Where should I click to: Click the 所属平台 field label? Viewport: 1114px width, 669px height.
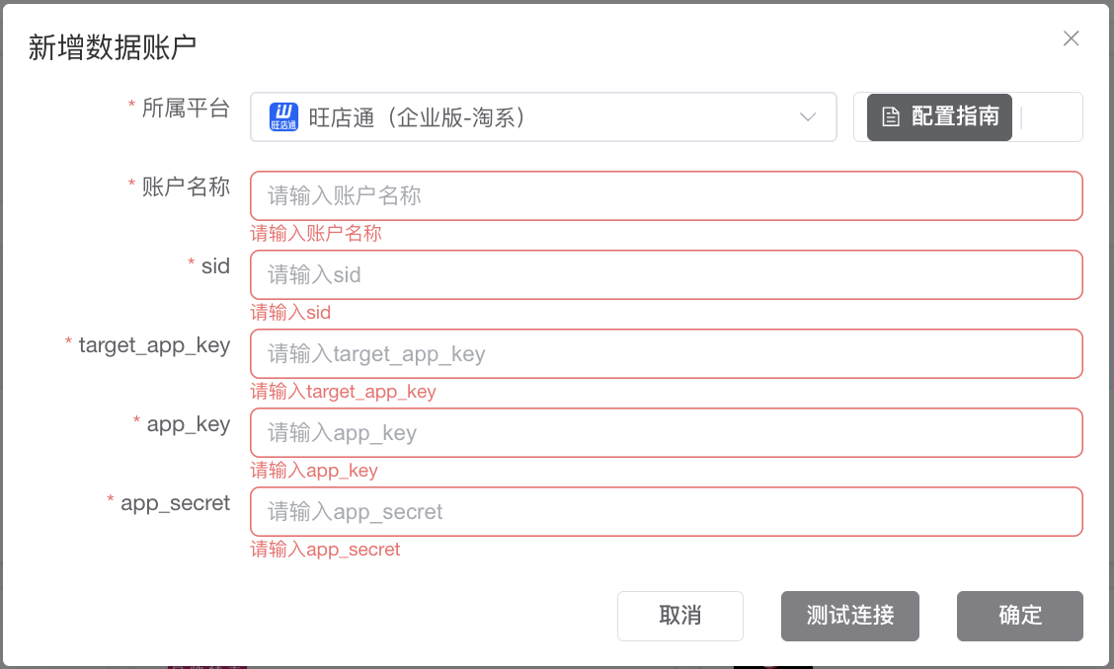186,109
